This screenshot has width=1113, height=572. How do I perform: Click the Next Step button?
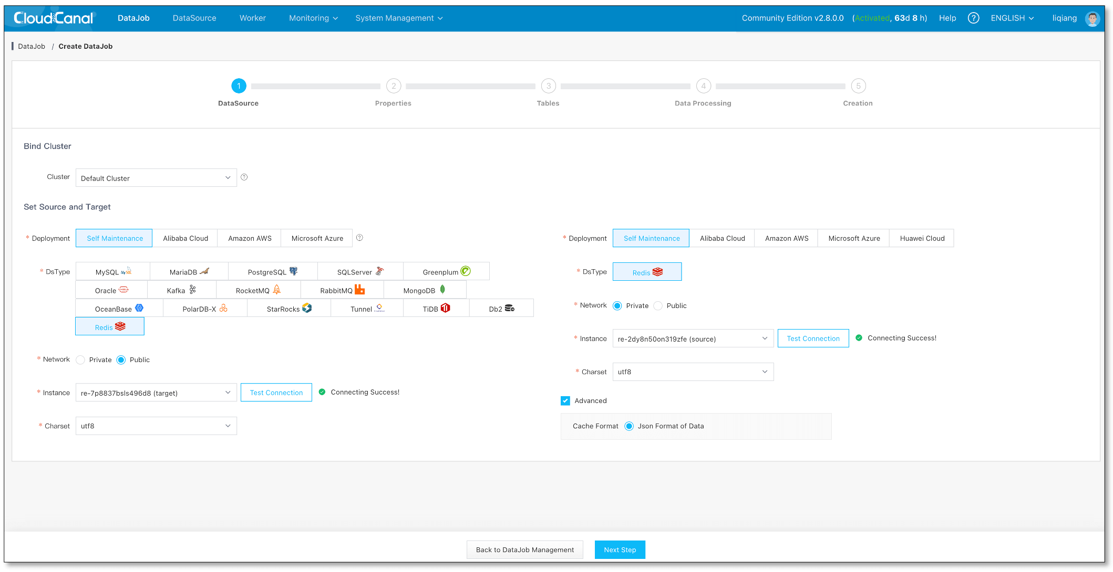[x=620, y=549]
